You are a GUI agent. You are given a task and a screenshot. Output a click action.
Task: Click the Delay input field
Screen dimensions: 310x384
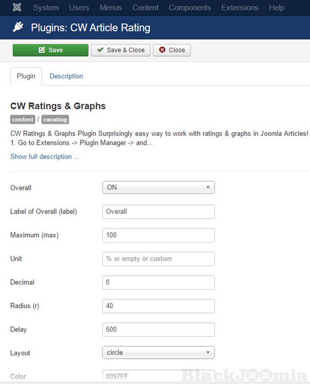(x=158, y=329)
